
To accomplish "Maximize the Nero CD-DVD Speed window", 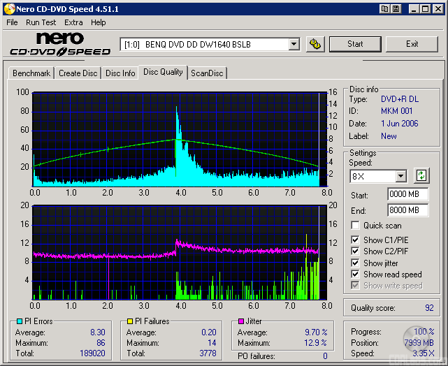I will click(x=426, y=9).
